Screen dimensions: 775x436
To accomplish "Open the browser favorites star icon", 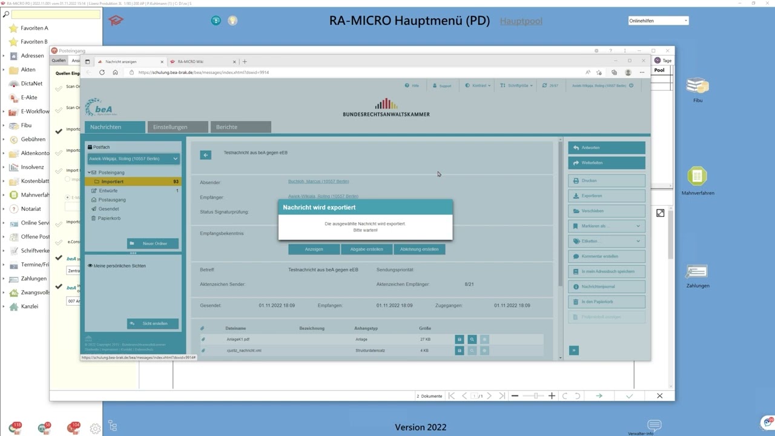I will (x=599, y=73).
